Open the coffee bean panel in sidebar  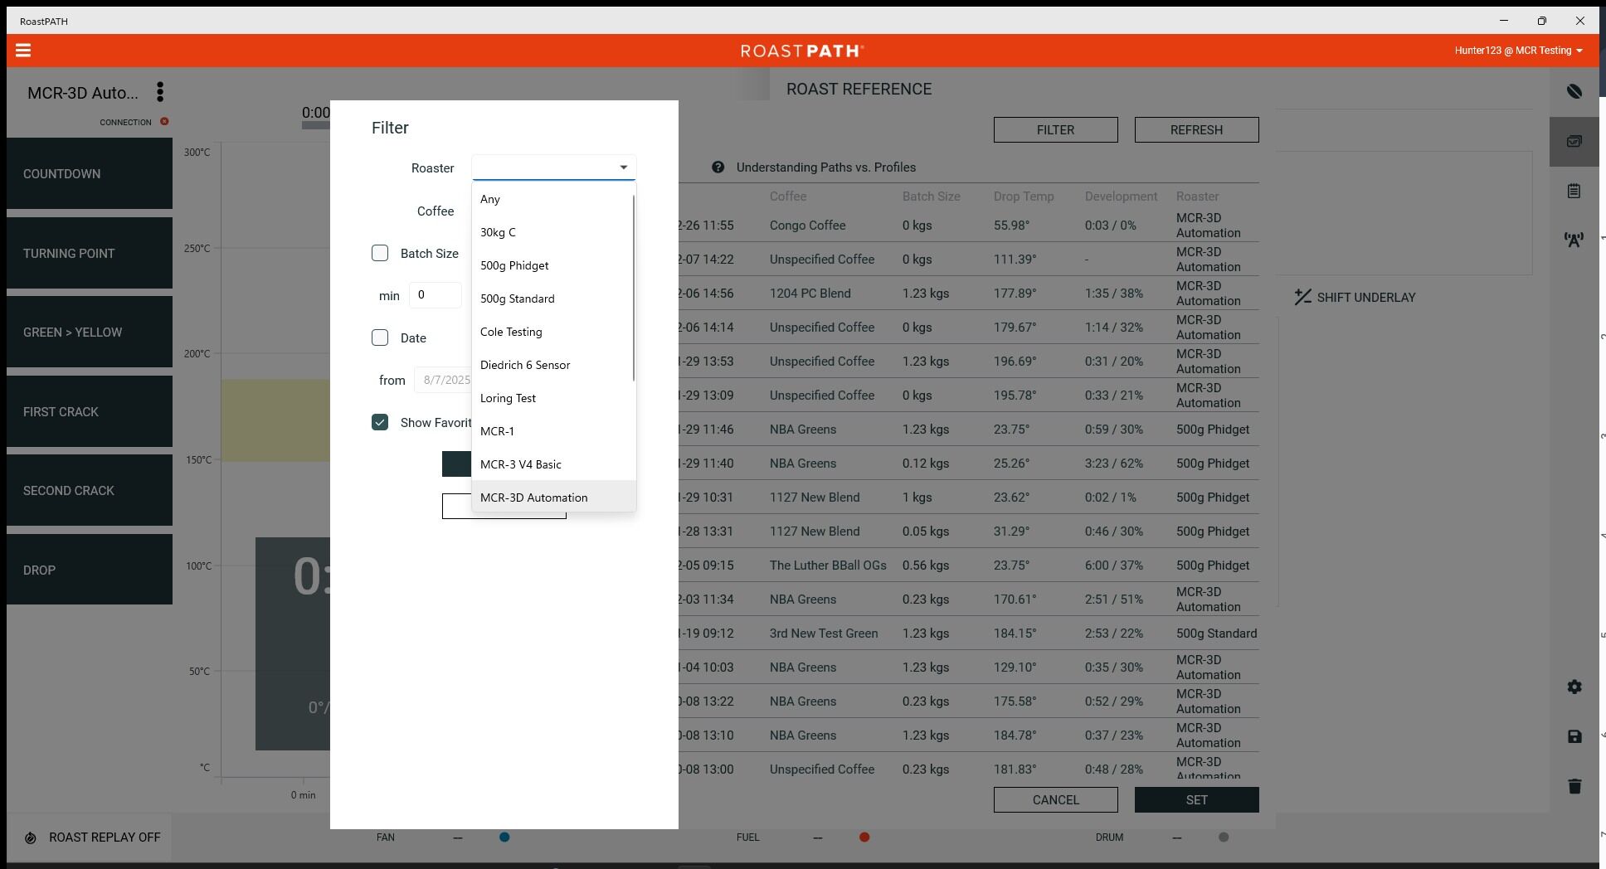coord(1574,91)
